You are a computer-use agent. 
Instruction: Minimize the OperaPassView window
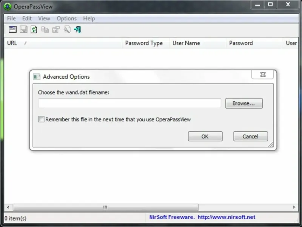point(257,5)
